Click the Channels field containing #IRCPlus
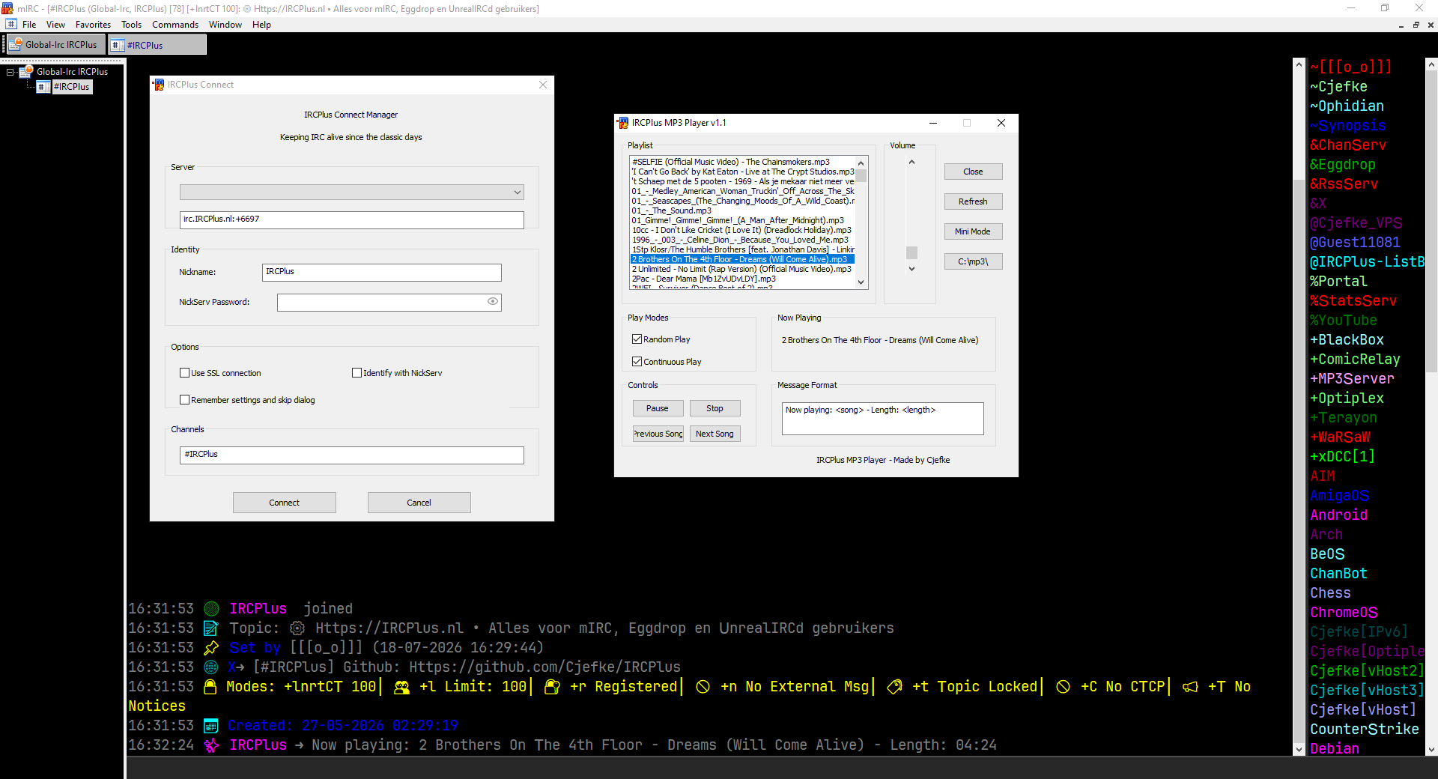 (x=352, y=455)
